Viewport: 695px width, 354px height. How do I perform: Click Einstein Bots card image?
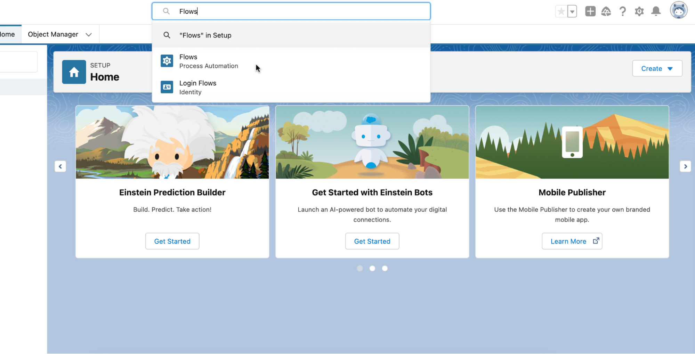pos(372,142)
